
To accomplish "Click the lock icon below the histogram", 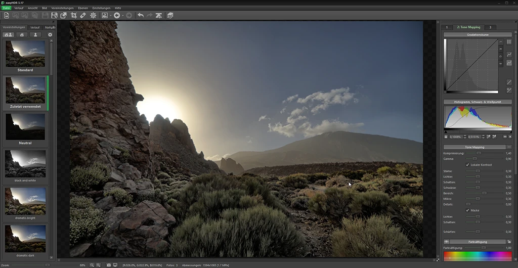I will click(446, 137).
